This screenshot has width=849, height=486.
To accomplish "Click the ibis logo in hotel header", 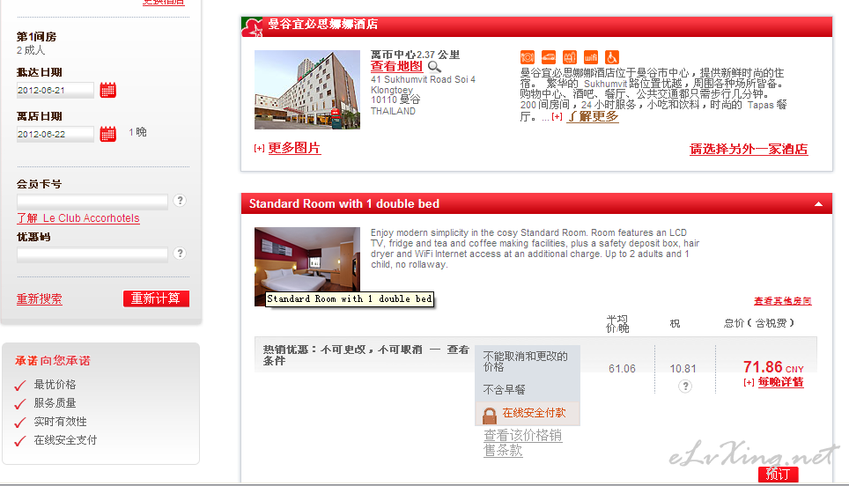I will coord(252,26).
